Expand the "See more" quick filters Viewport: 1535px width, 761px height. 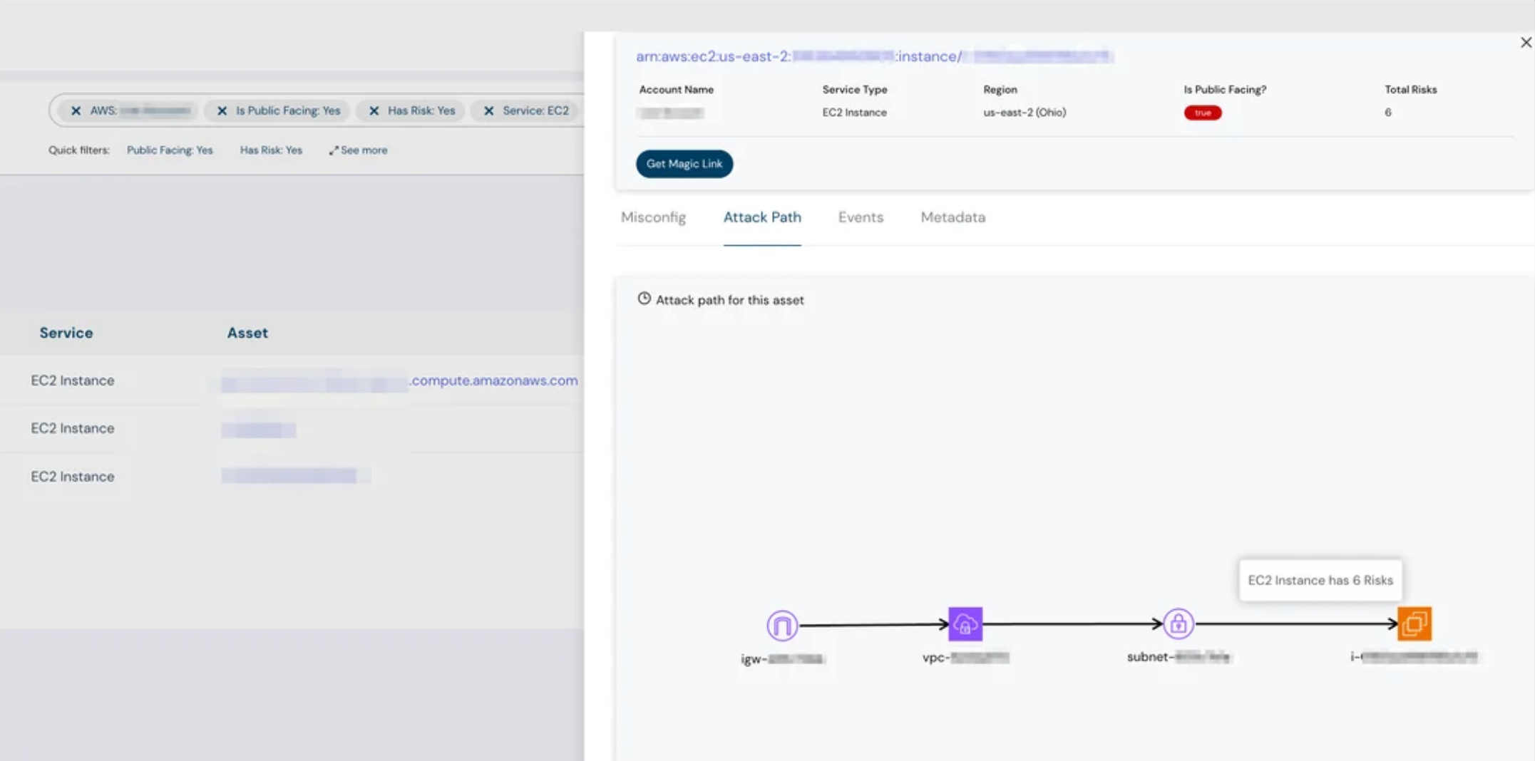(x=358, y=150)
